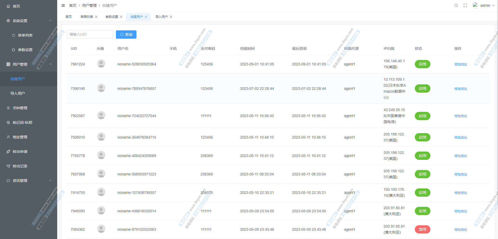Close the 参数设置 tab
498x239 pixels.
tap(121, 17)
